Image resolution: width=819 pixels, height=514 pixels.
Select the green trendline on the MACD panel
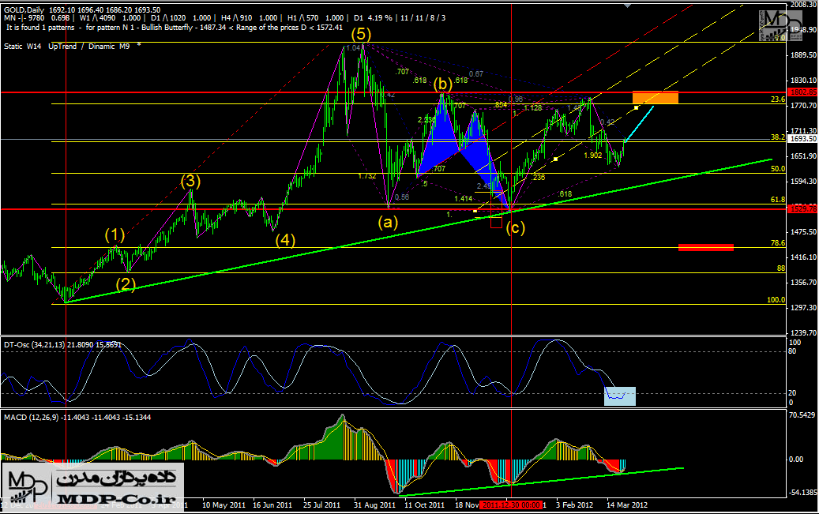(540, 482)
